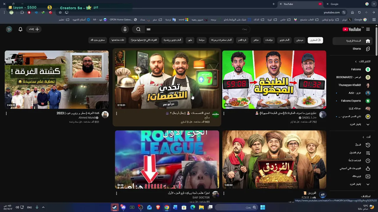The width and height of the screenshot is (378, 212).
Task: Expand more items in the You (أنت) section
Action: click(x=353, y=184)
